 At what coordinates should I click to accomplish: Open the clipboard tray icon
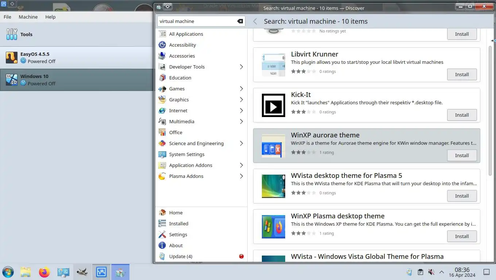(x=420, y=272)
